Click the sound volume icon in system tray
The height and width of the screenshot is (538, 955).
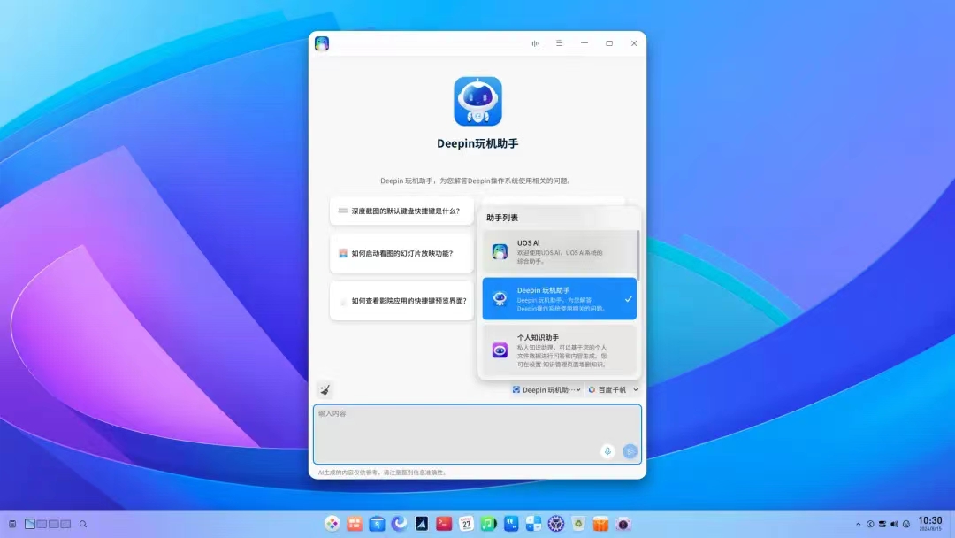tap(893, 524)
